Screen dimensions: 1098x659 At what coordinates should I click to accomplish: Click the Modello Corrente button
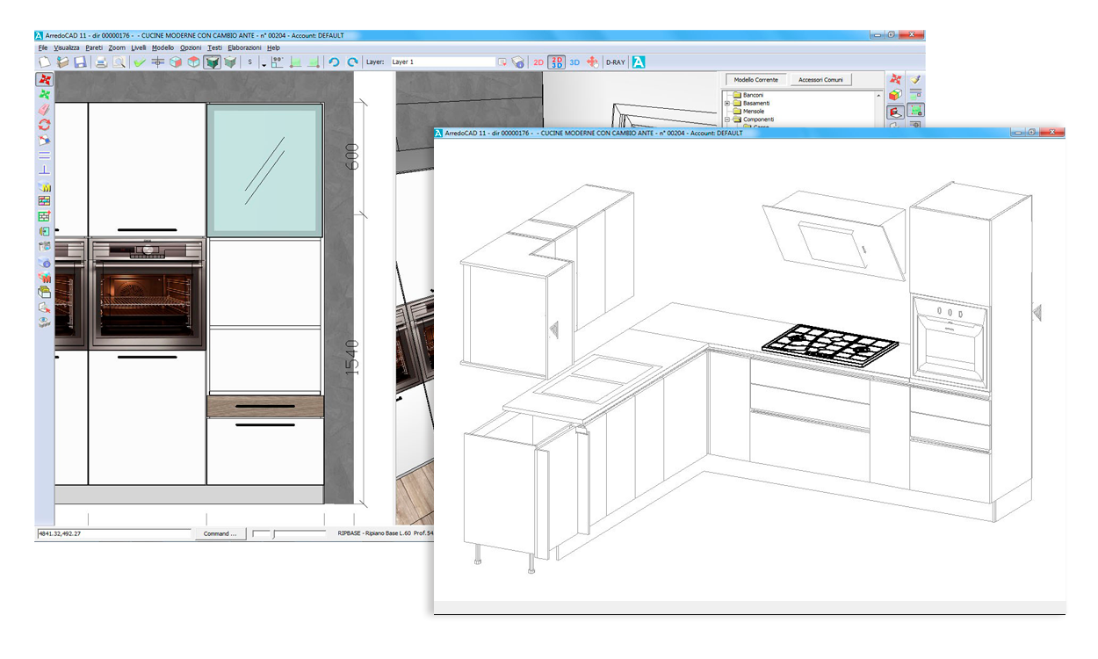(755, 80)
